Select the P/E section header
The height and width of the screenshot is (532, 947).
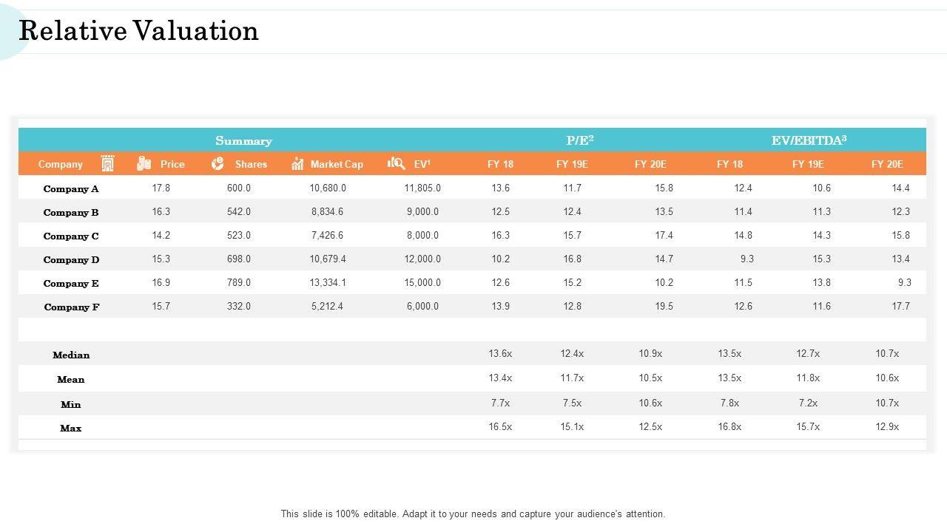click(x=580, y=140)
